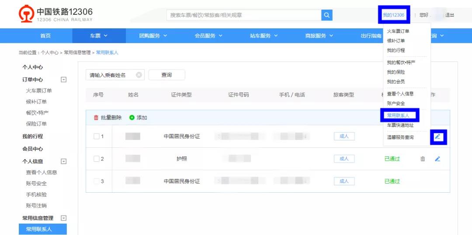Open 常用联系人 in the 我的12306 menu

(x=398, y=116)
